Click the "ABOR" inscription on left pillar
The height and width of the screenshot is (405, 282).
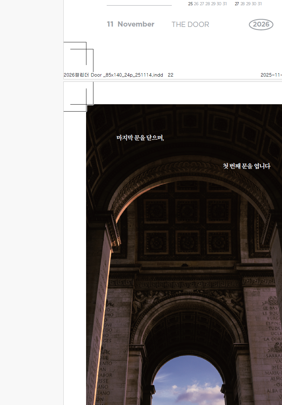[x=105, y=375]
